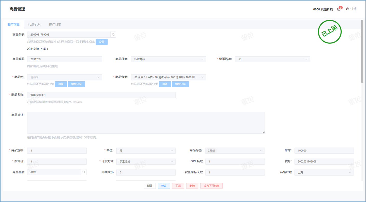Image resolution: width=366 pixels, height=202 pixels.
Task: Click the 排面大小 input field
Action: 146,172
